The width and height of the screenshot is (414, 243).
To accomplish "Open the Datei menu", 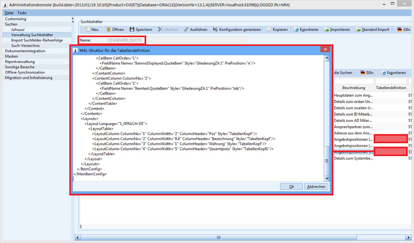I will click(x=9, y=12).
